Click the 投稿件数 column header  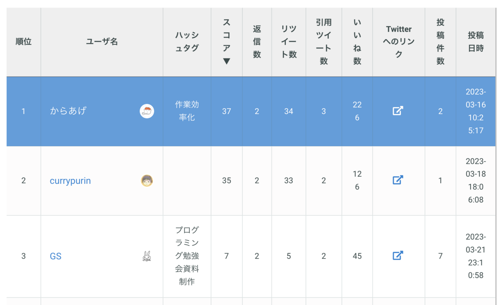pyautogui.click(x=441, y=42)
